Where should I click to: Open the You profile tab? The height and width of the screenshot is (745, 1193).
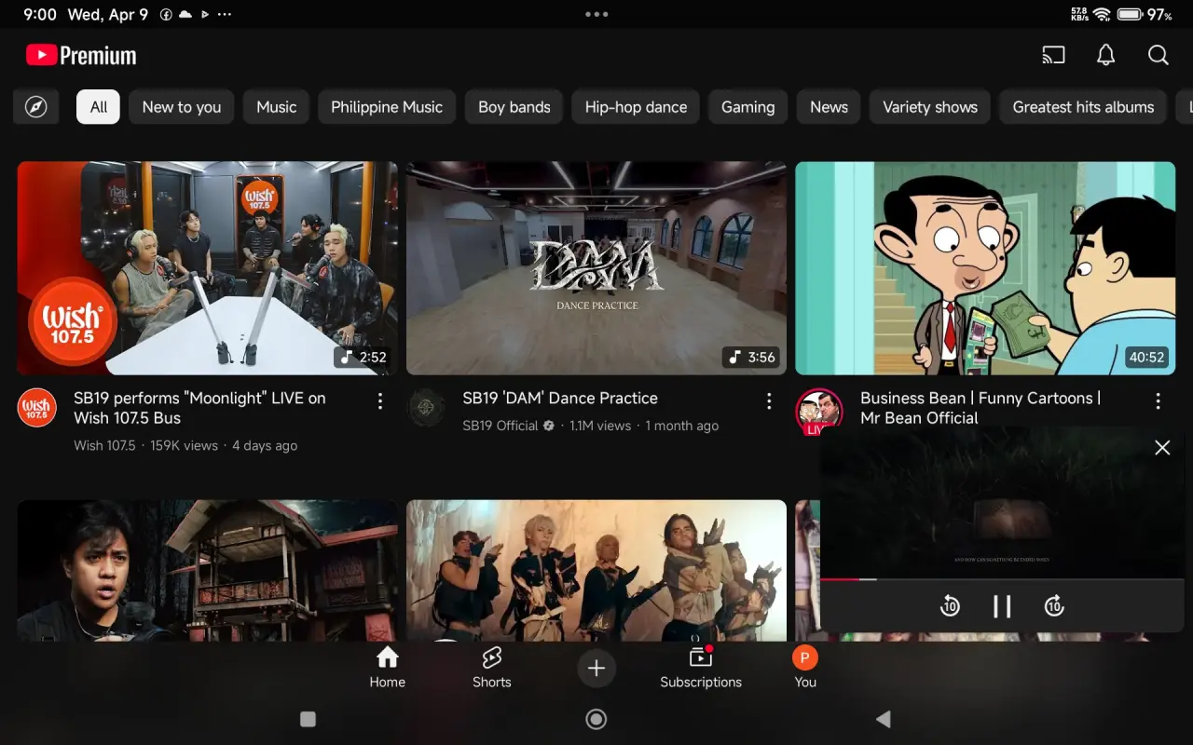pyautogui.click(x=805, y=669)
